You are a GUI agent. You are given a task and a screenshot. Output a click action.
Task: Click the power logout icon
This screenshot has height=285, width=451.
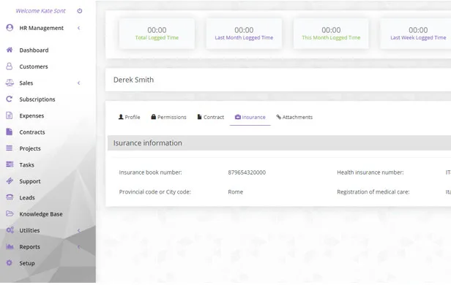coord(80,11)
